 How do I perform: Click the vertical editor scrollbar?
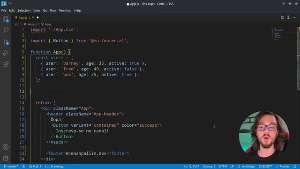(x=298, y=59)
